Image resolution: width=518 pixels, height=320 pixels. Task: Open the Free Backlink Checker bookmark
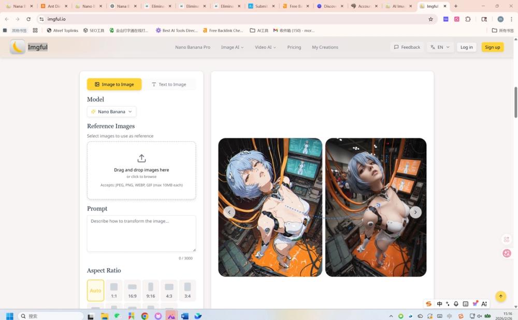223,31
